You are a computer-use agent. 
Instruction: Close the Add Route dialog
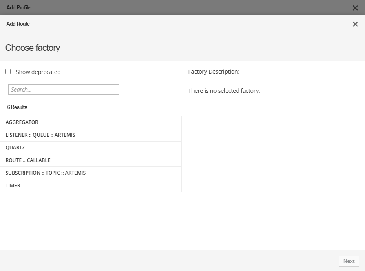tap(355, 24)
